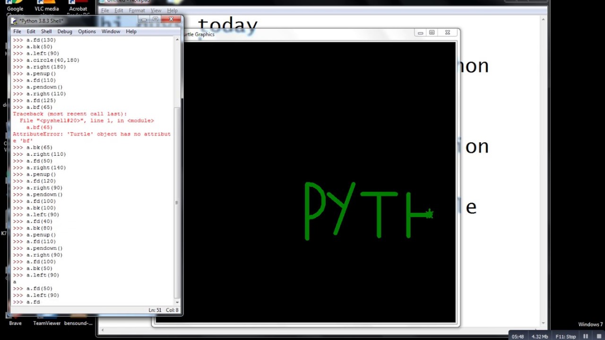Pause the screen recording

point(586,336)
